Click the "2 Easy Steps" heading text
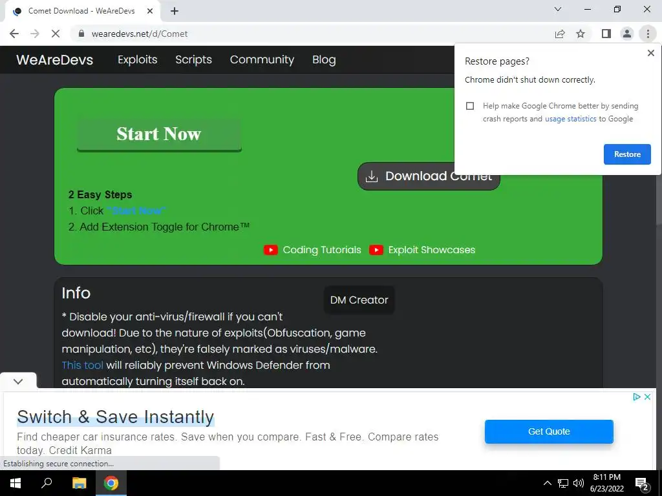Screen dimensions: 662x496 pyautogui.click(x=100, y=195)
